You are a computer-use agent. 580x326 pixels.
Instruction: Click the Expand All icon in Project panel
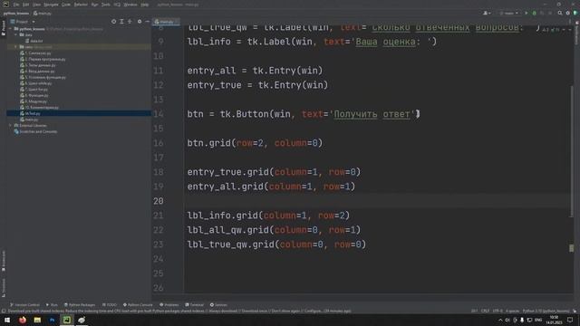pos(121,22)
